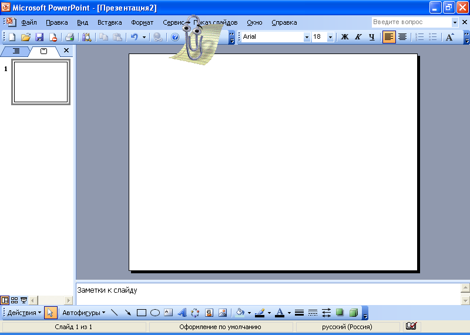Expand the Введите вопрос help dropdown
Viewport: 470px width, 335px height.
(455, 22)
